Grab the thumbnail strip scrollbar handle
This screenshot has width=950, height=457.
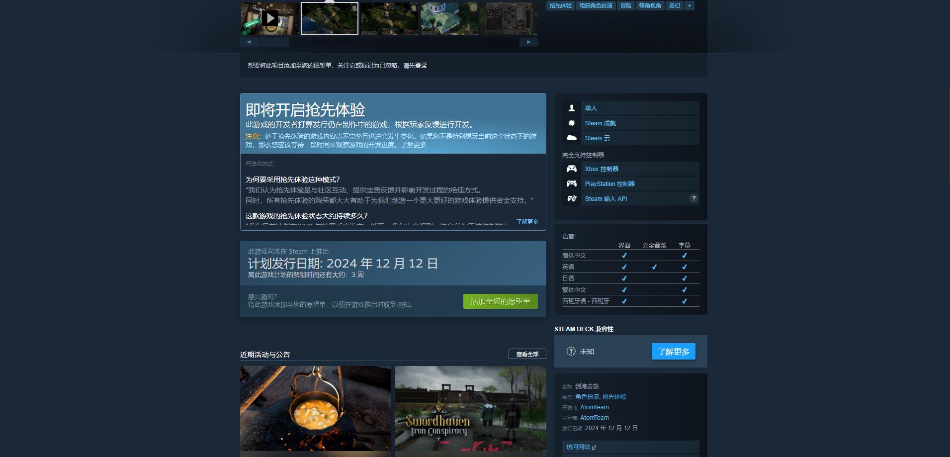click(x=274, y=42)
